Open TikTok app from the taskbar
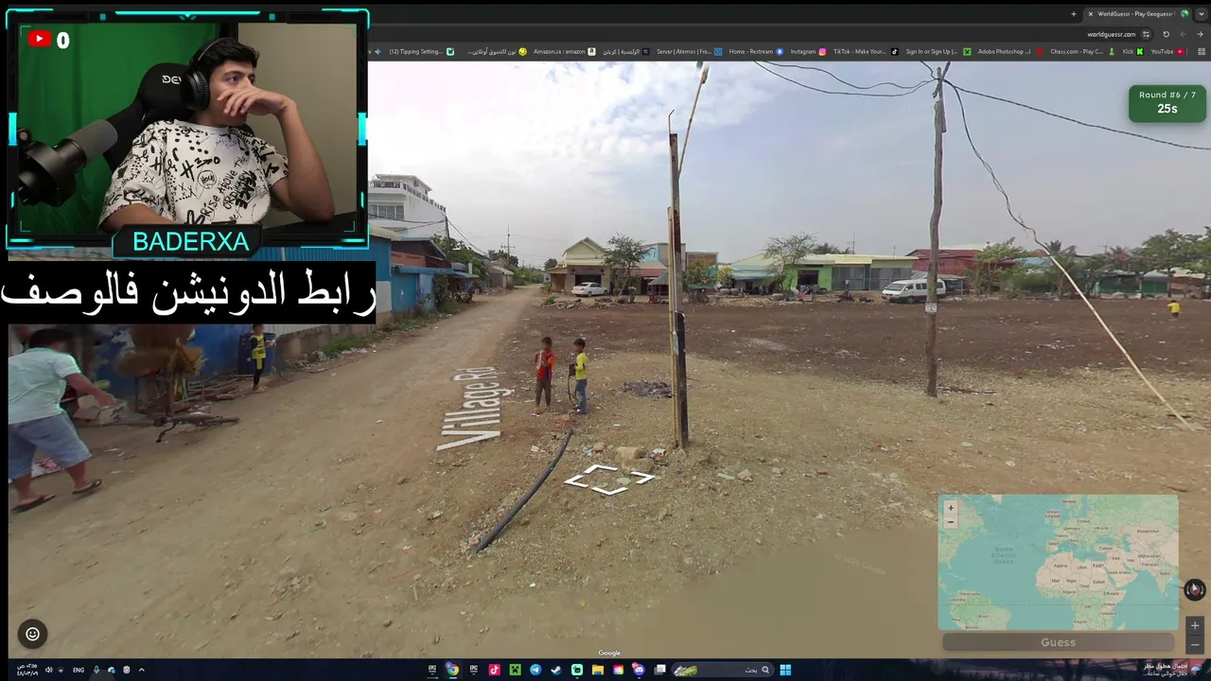Viewport: 1211px width, 681px height. (x=494, y=670)
